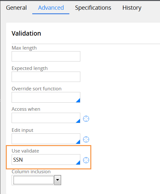Screen dimensions: 160x194
Task: Open the Edit input rule crosshair icon
Action: click(86, 140)
